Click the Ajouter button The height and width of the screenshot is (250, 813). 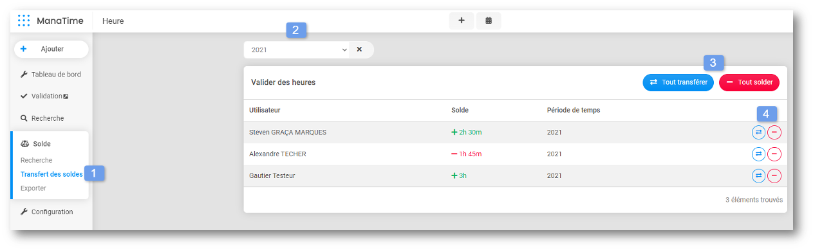pyautogui.click(x=51, y=49)
